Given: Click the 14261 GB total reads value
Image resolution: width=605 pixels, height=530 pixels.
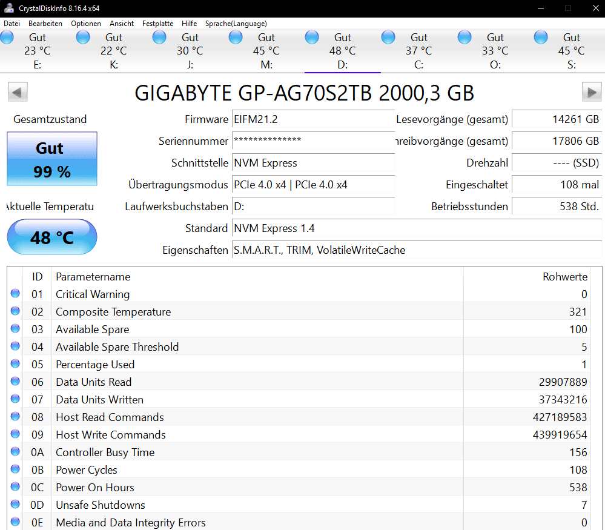Looking at the screenshot, I should [x=557, y=119].
